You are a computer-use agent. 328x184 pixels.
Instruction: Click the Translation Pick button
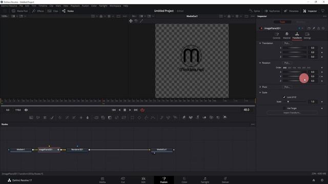287,43
